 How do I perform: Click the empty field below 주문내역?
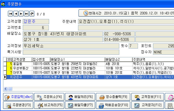(x=126, y=28)
